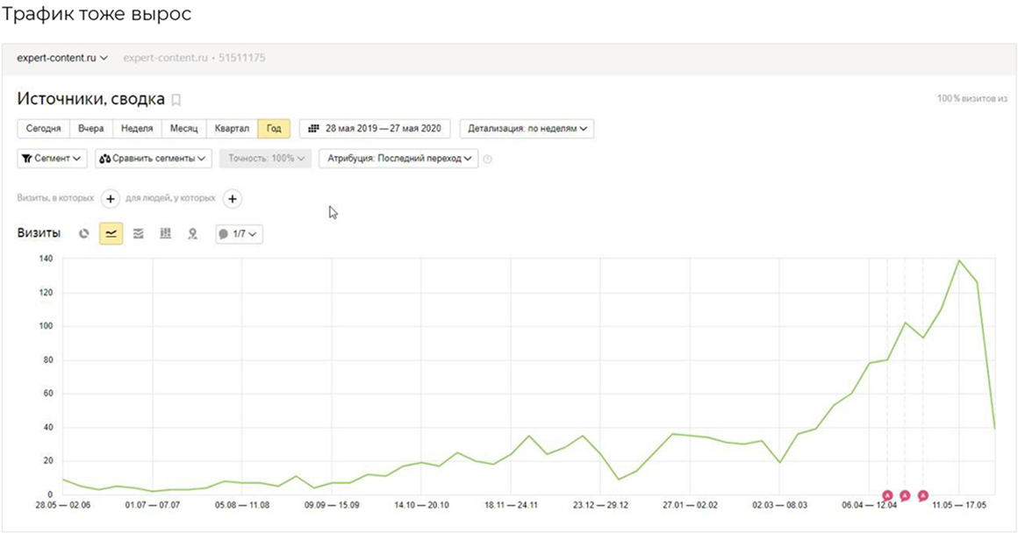Switch to stacked area chart view
The width and height of the screenshot is (1018, 533).
click(x=138, y=234)
